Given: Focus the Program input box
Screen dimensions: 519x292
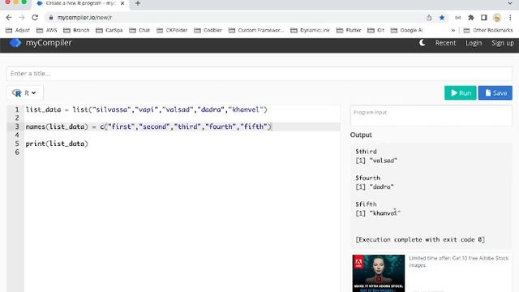Looking at the screenshot, I should click(x=431, y=115).
